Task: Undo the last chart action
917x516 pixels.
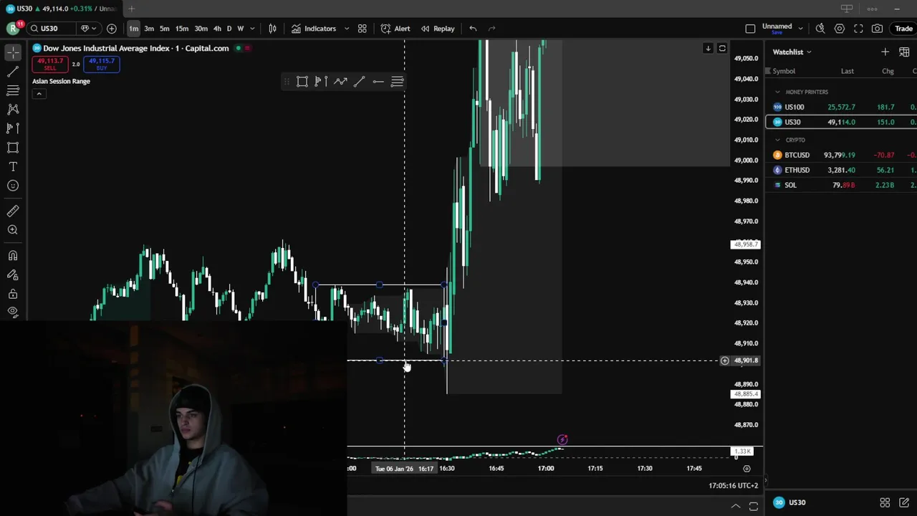Action: point(473,29)
